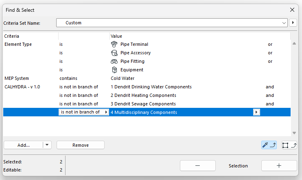Click the Pipe Terminal element type icon
302x180 pixels.
[114, 44]
